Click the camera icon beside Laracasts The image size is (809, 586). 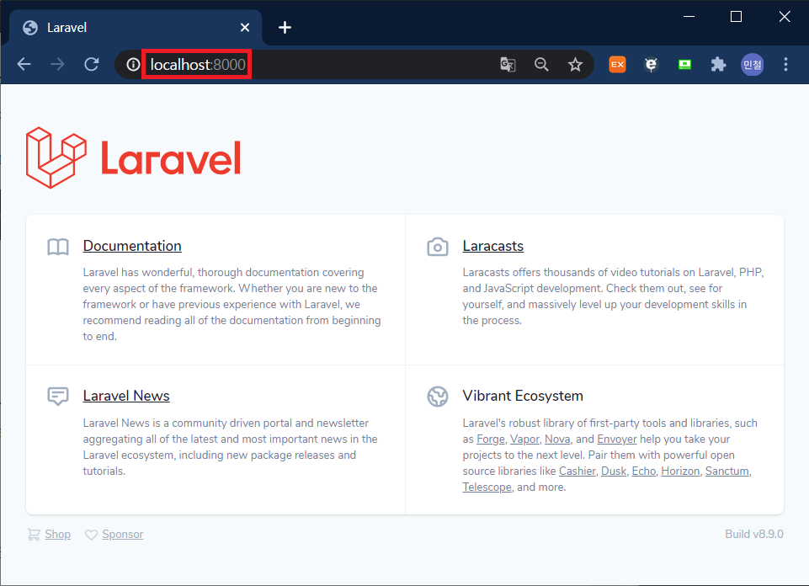pos(438,247)
